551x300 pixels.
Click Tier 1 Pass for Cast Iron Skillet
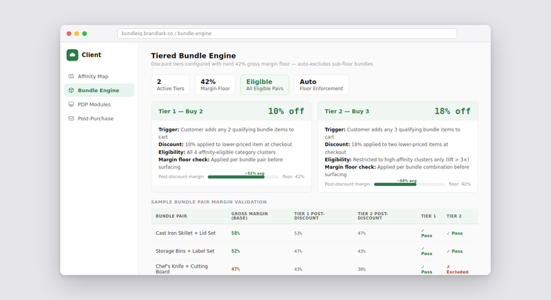(x=426, y=233)
